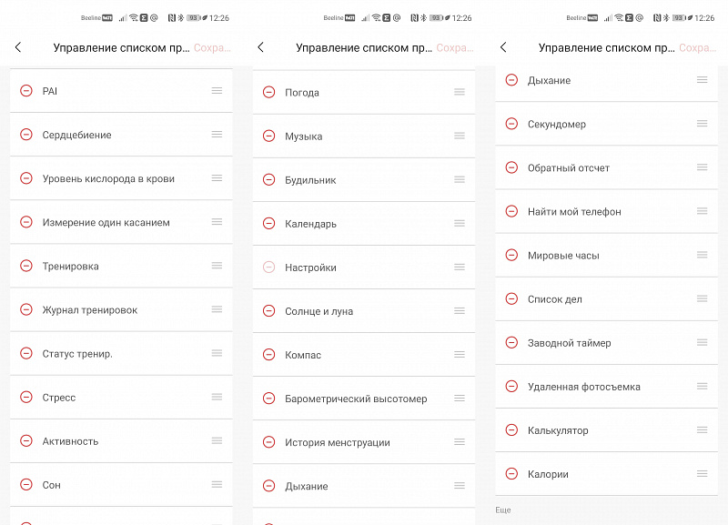Image resolution: width=728 pixels, height=525 pixels.
Task: Tap the back arrow on the middle screen
Action: (261, 47)
